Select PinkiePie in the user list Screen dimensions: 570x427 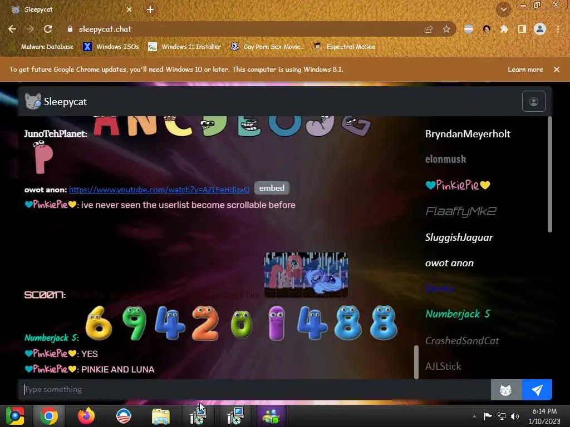(458, 185)
